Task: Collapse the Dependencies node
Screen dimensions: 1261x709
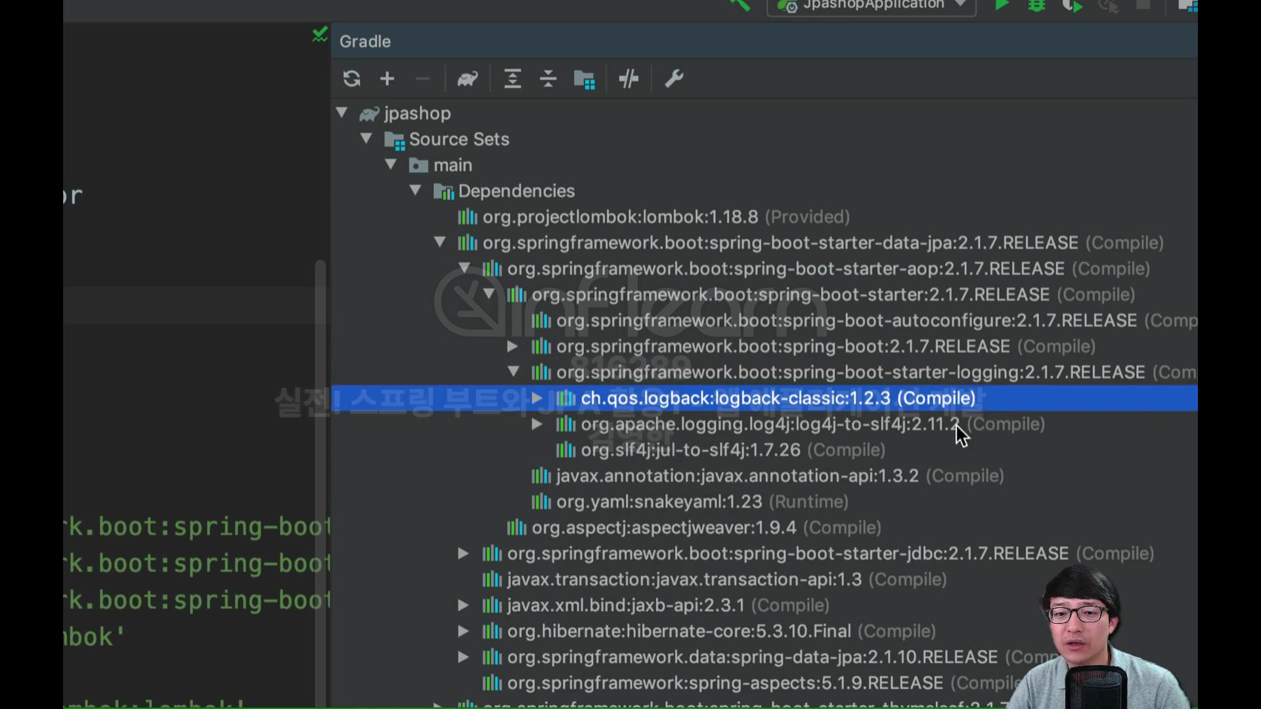Action: click(415, 190)
